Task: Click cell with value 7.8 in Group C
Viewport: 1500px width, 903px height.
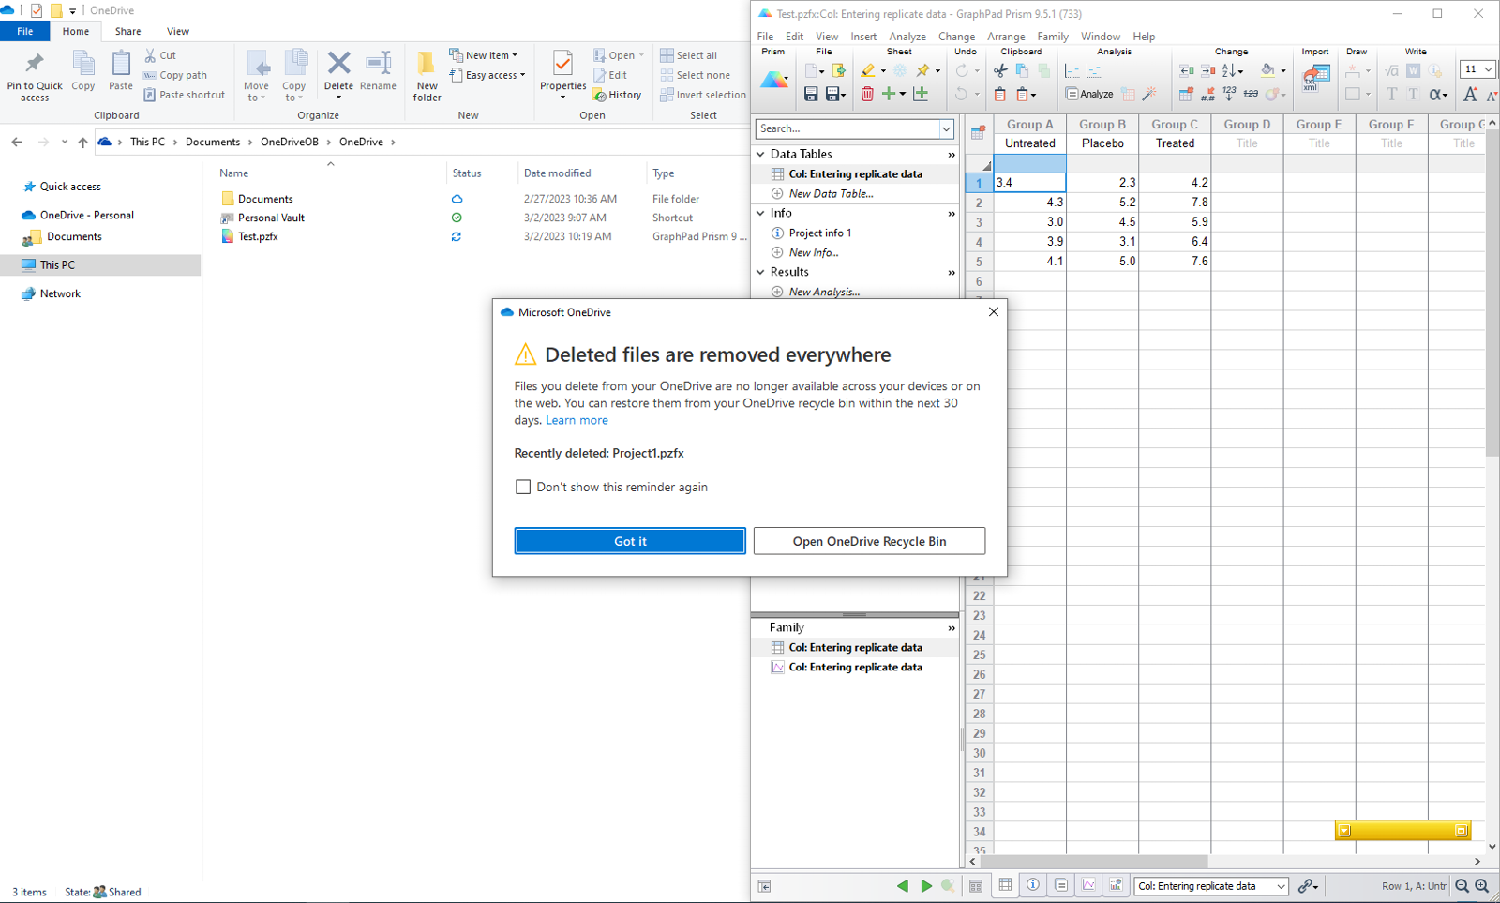Action: point(1175,203)
